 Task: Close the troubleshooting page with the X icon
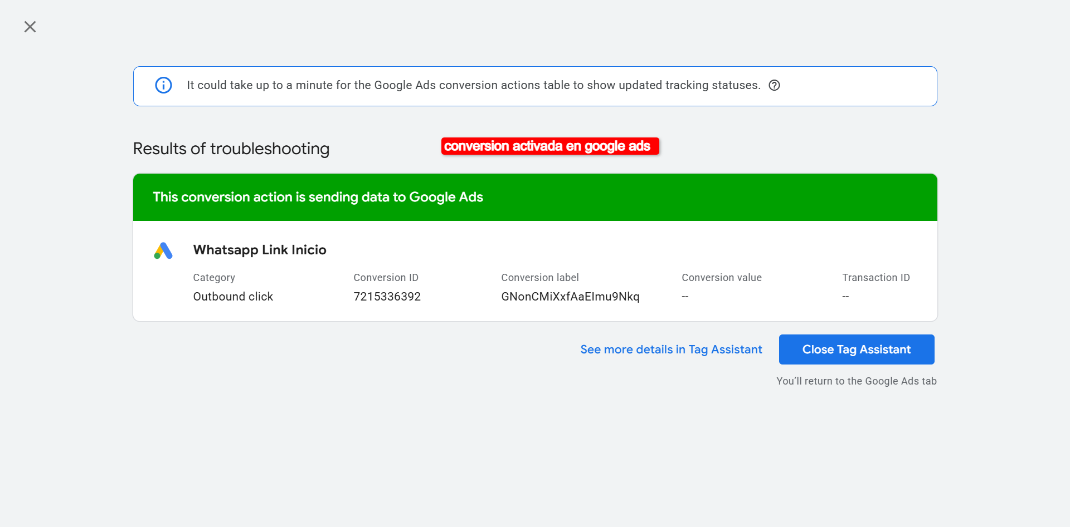30,27
